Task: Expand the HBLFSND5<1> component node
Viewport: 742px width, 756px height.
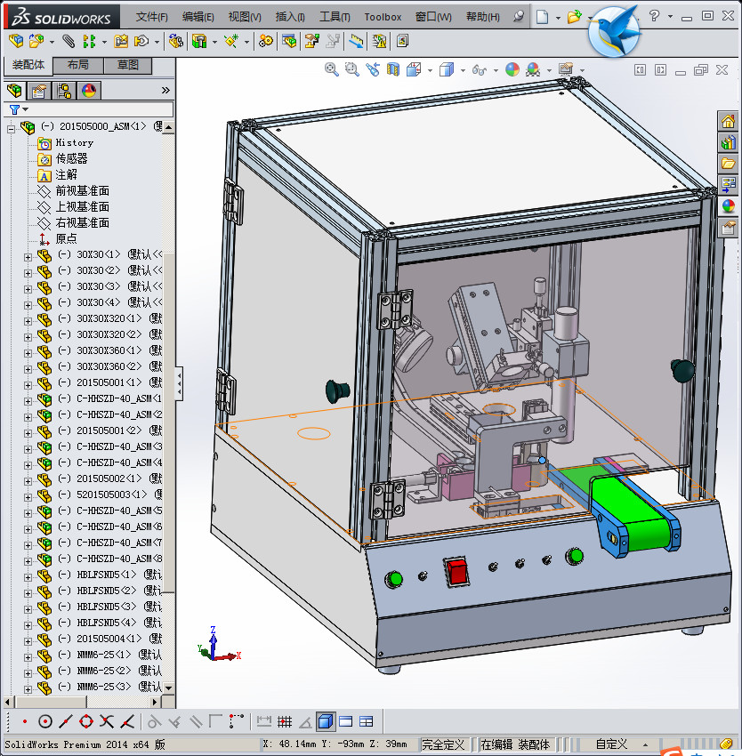Action: [x=28, y=577]
